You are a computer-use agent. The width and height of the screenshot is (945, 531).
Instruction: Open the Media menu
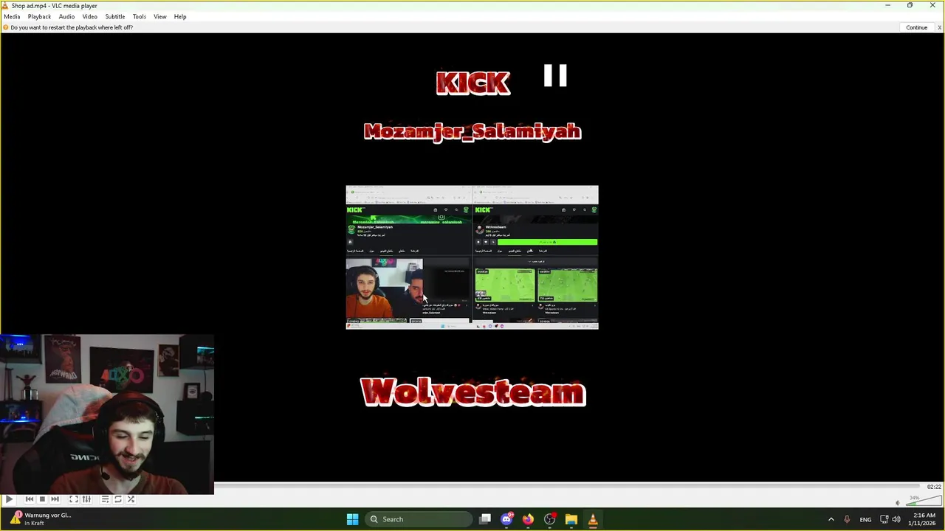point(12,16)
